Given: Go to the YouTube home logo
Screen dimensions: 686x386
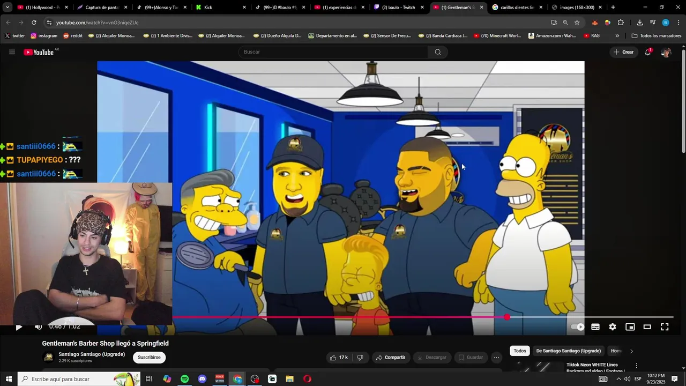Looking at the screenshot, I should [x=39, y=52].
